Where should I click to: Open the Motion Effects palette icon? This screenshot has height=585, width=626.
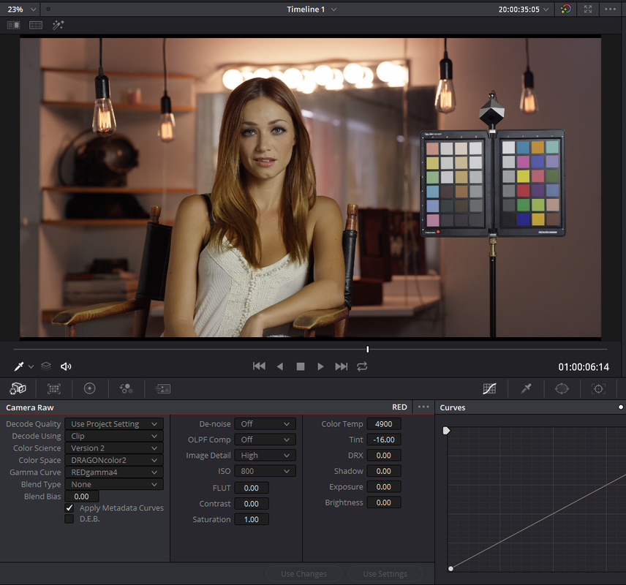[163, 388]
